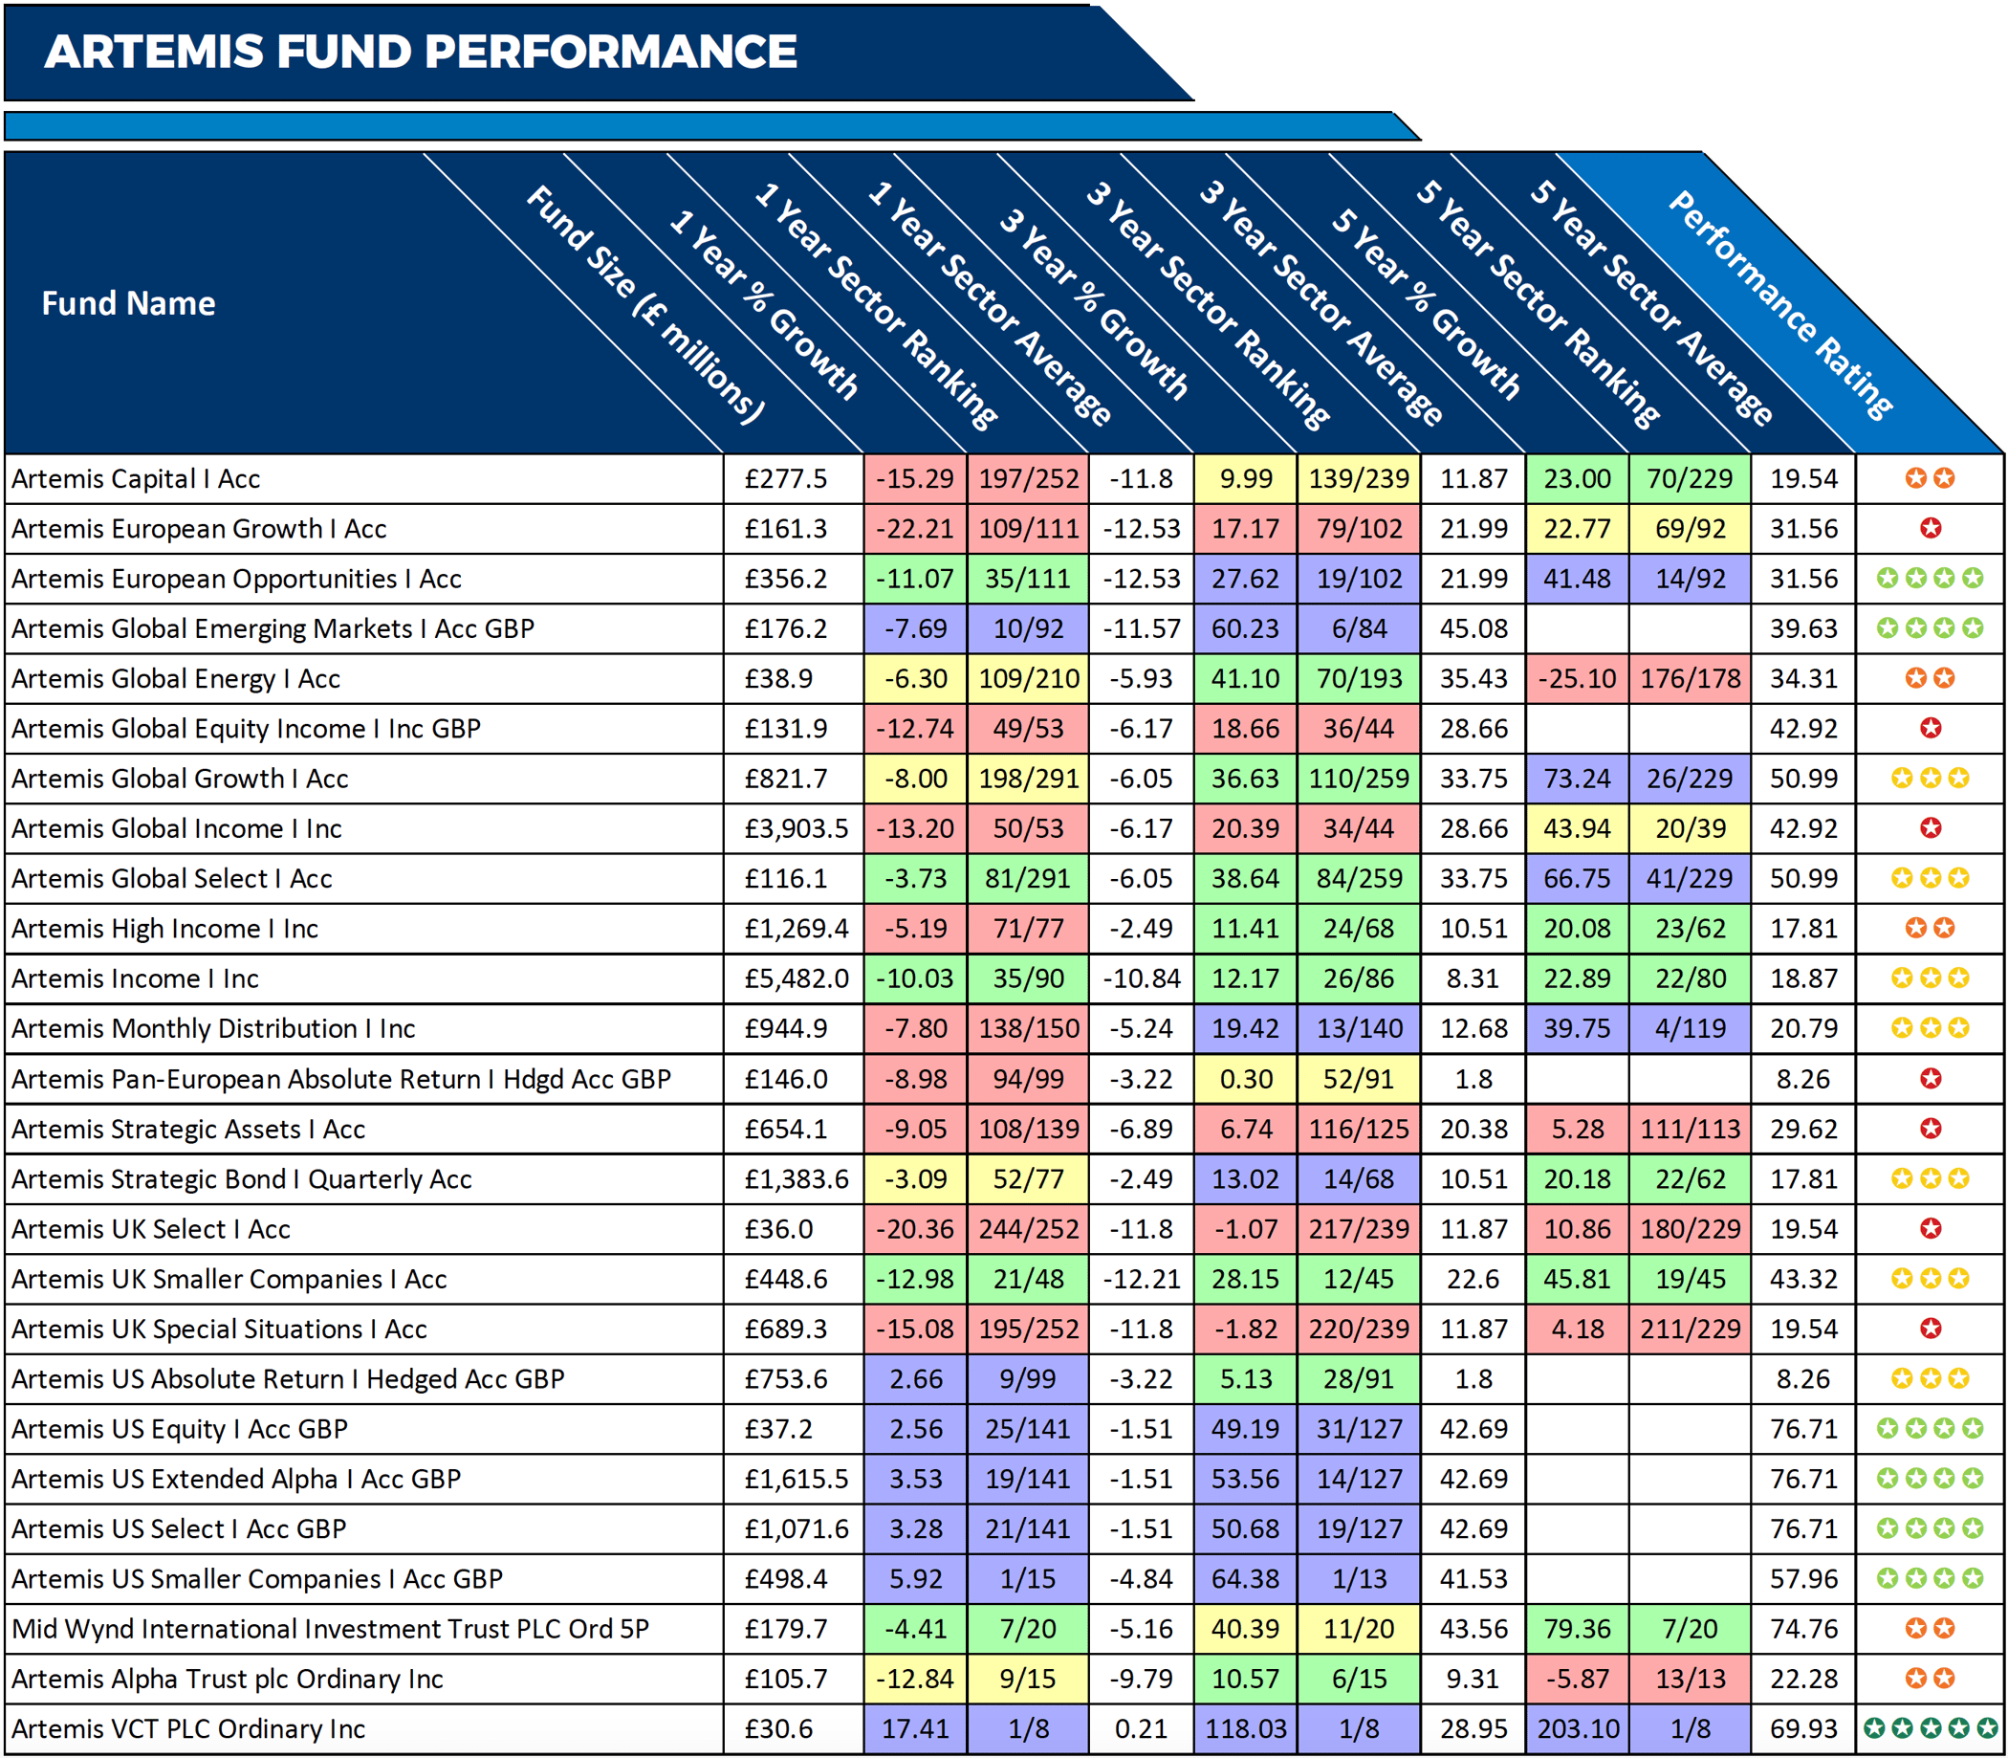Click Artemis US Extended Alpha I Acc GBP
The width and height of the screenshot is (2008, 1758).
click(236, 1480)
